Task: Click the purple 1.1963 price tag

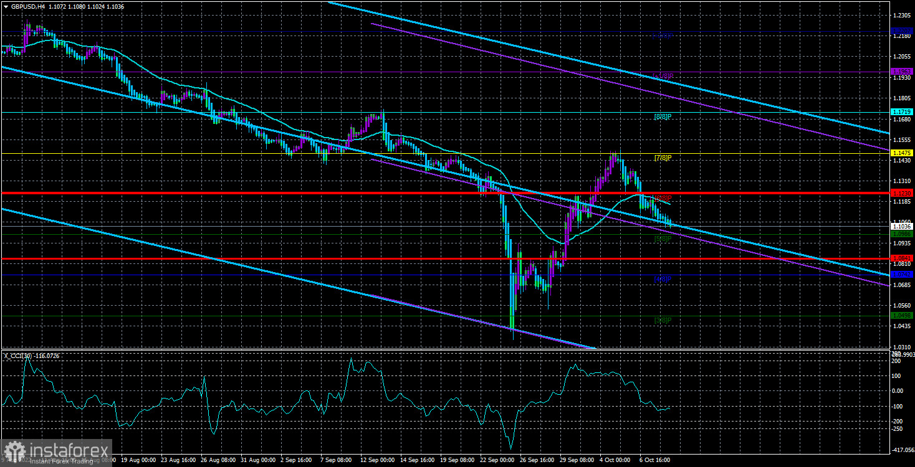Action: click(902, 72)
